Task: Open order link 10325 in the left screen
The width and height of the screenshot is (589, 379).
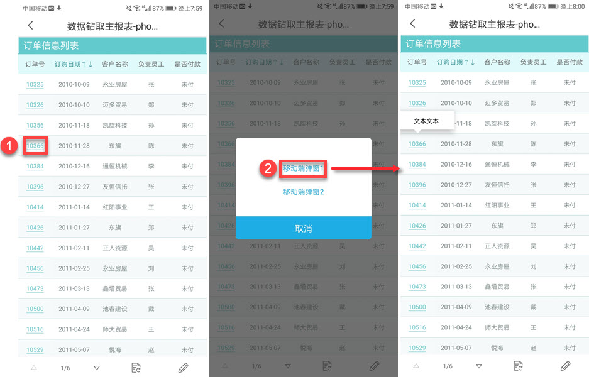Action: click(x=35, y=84)
